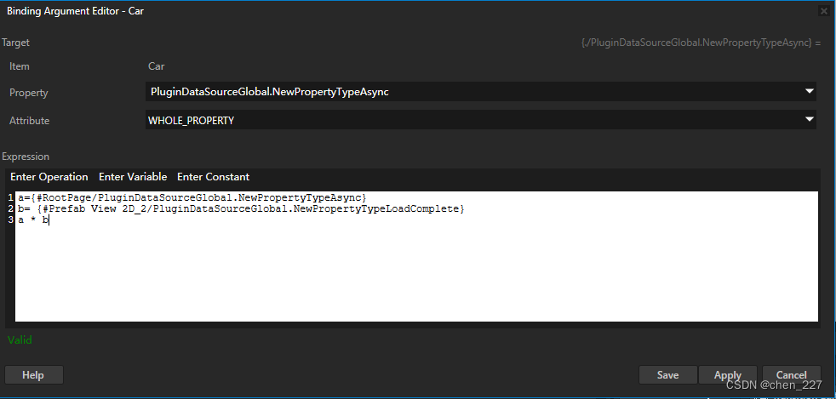
Task: Click the Attribute label
Action: tap(29, 121)
